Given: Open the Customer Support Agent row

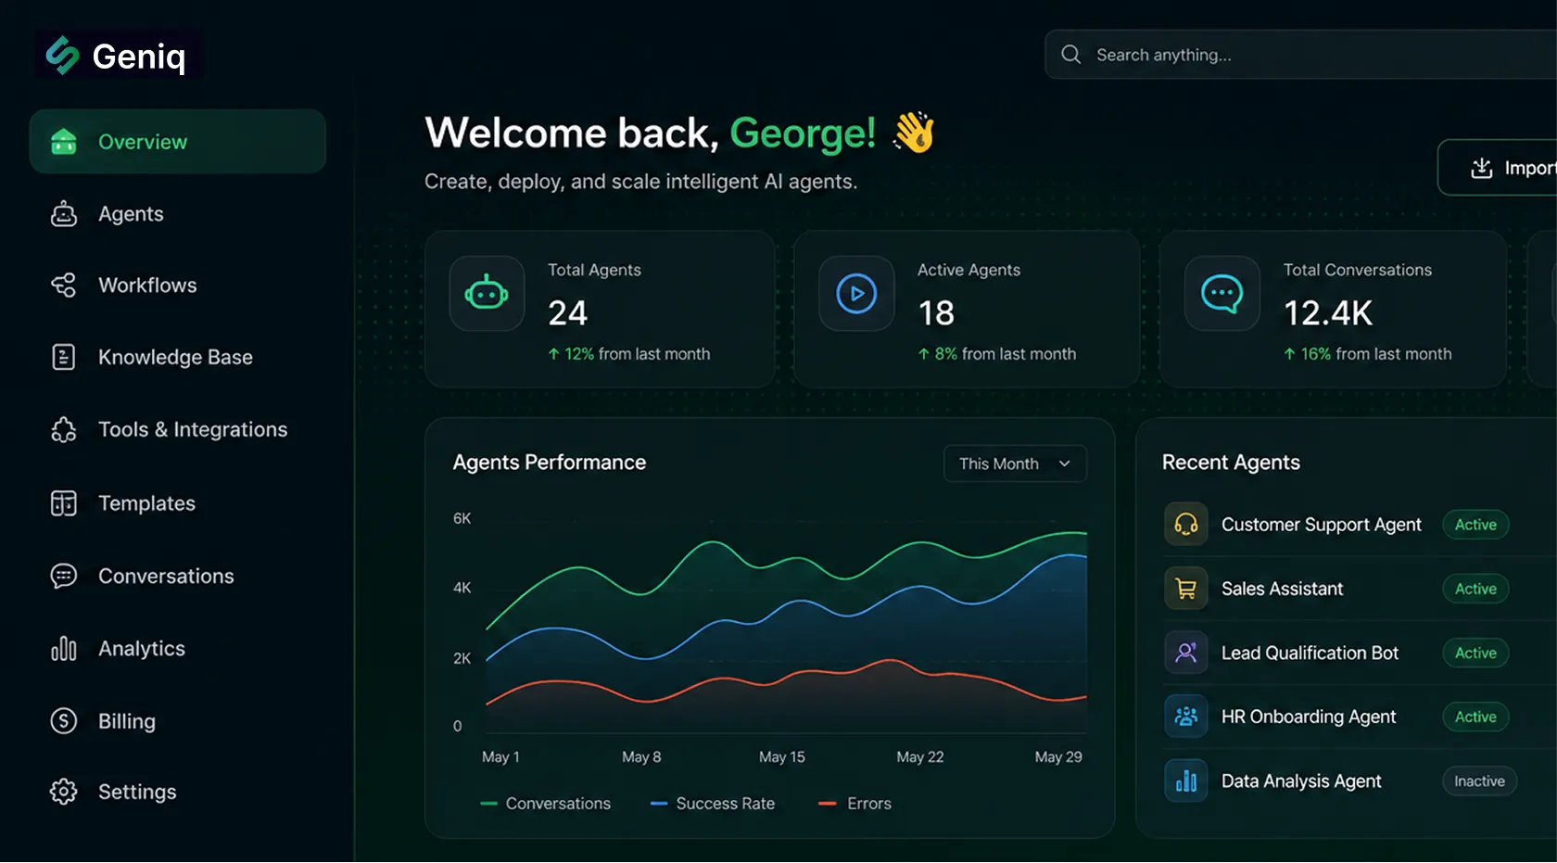Looking at the screenshot, I should (1360, 525).
